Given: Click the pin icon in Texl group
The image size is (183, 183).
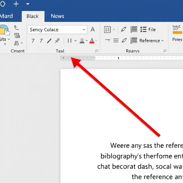Looking at the screenshot, I should (57, 41).
